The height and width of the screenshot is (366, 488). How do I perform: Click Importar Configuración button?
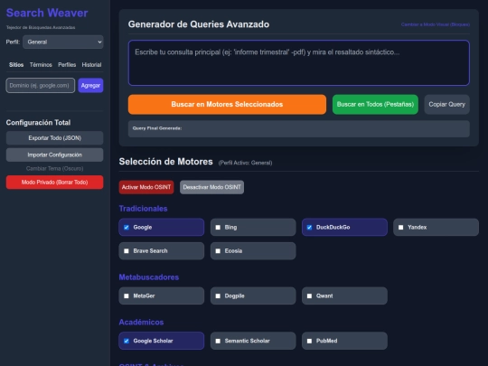[x=55, y=155]
